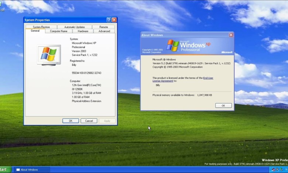Screen dimensions: 288x173
Task: Click the '1,047,988 KB' memory value
Action: tap(205, 95)
